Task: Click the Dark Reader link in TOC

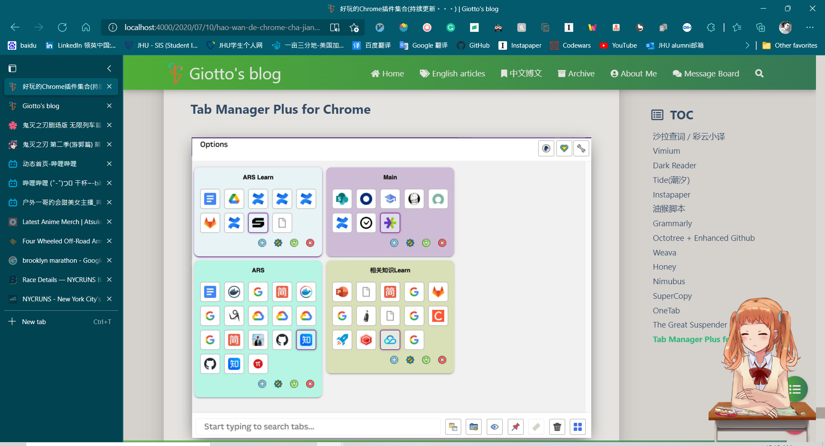Action: pos(674,165)
